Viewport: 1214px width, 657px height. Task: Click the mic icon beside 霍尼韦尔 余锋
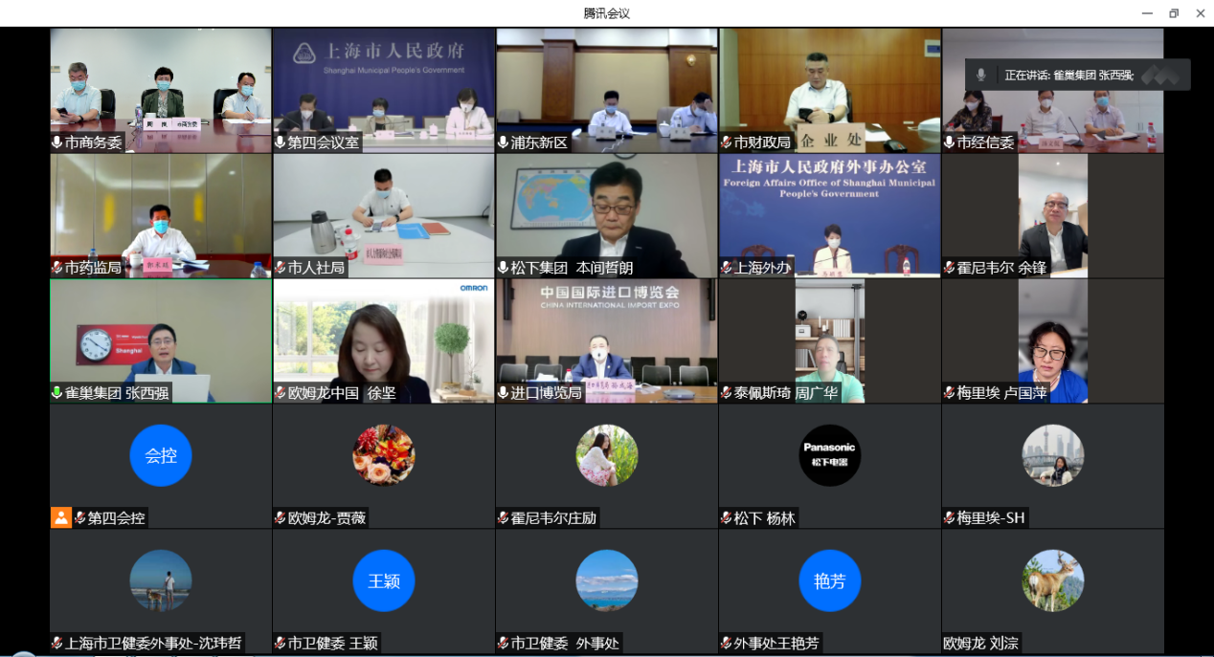[x=950, y=268]
